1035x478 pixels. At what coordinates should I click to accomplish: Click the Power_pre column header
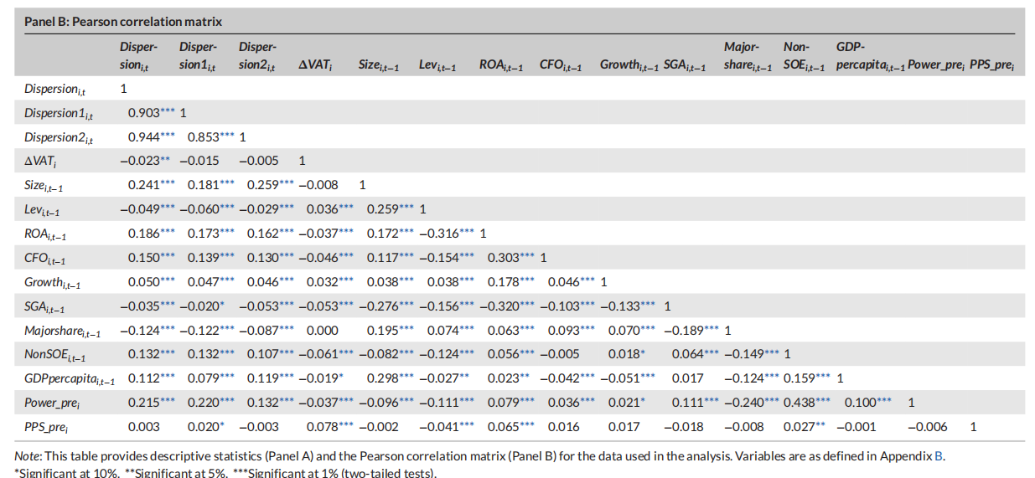coord(936,64)
